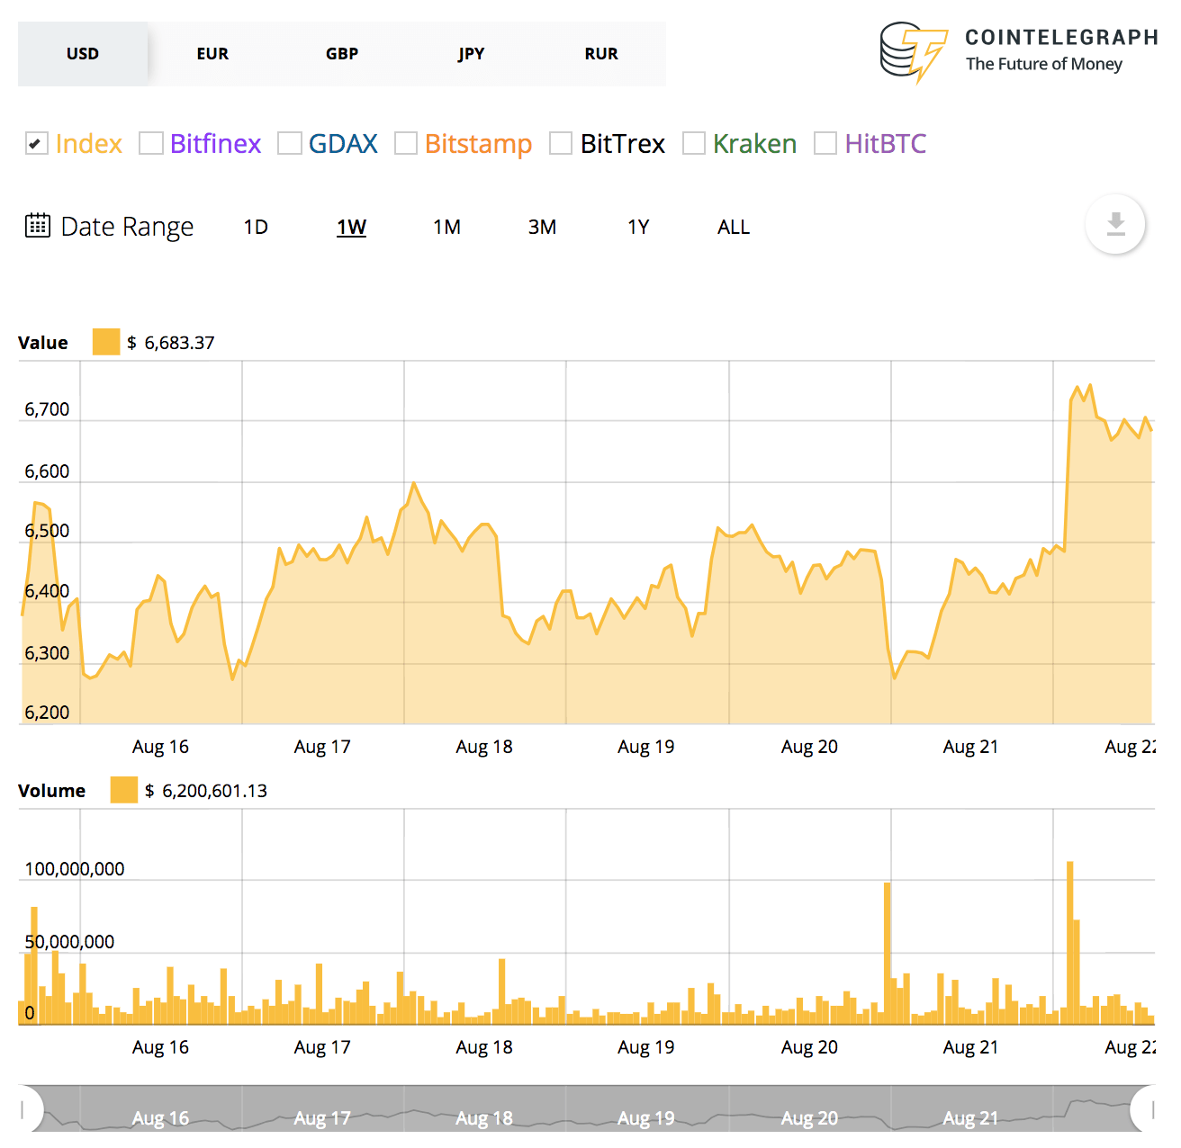
Task: Open the 1M date range view
Action: coord(446,227)
